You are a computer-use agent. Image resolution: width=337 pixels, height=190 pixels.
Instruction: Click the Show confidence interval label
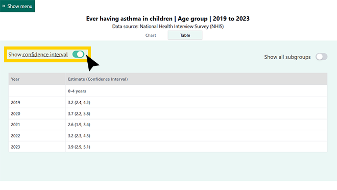pos(38,55)
